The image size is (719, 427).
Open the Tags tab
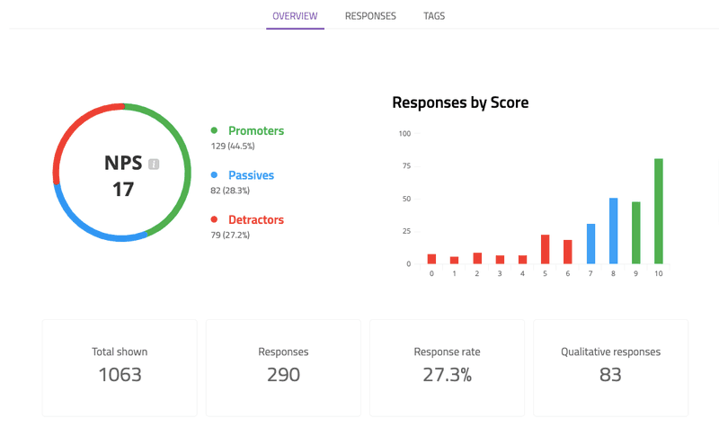point(434,16)
